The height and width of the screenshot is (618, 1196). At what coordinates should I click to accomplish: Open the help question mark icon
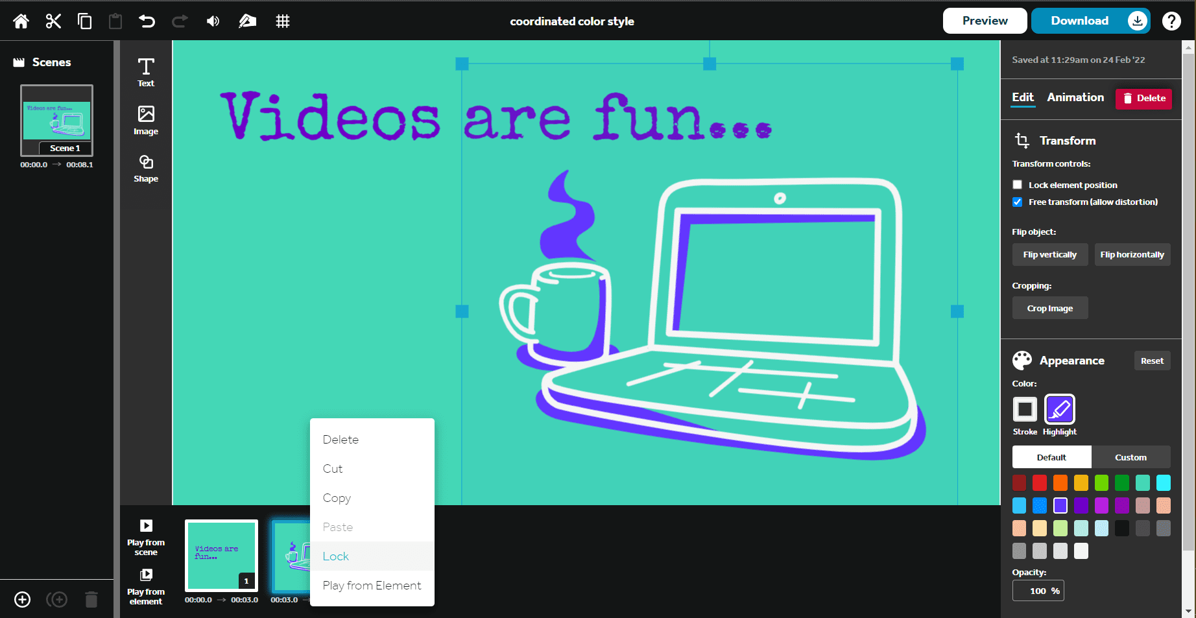click(x=1171, y=21)
